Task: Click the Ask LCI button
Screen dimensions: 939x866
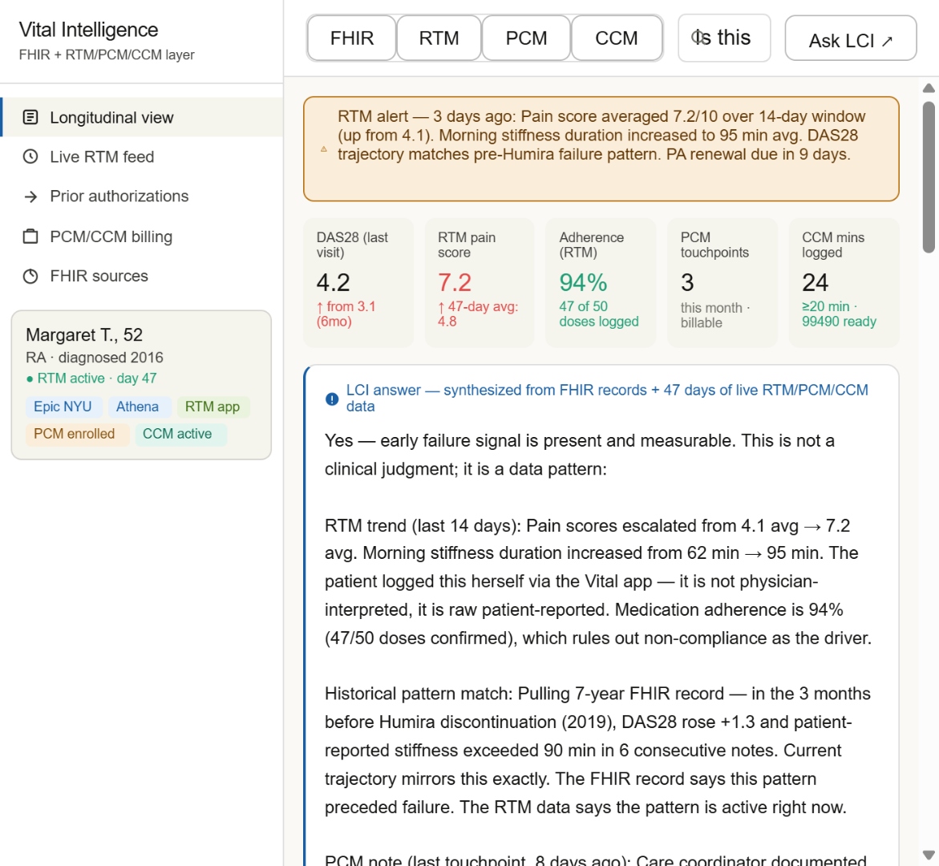Action: 851,39
